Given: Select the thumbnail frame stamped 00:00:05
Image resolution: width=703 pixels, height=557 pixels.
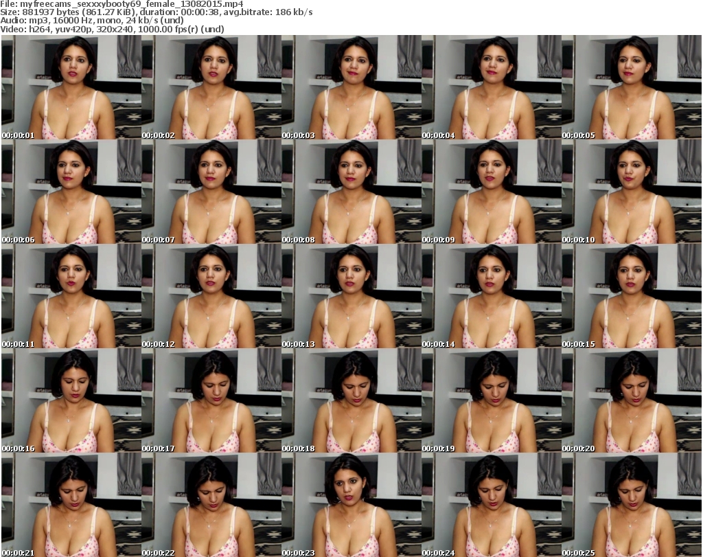Looking at the screenshot, I should pos(632,87).
